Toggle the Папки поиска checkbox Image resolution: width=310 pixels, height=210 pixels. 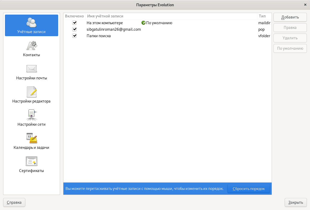tap(75, 36)
